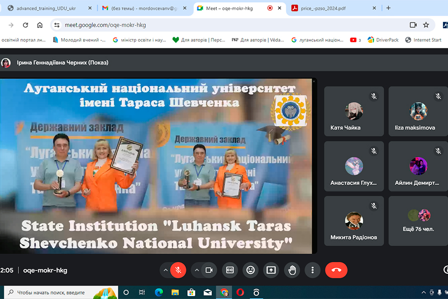
Task: Select the Микита Радіонов participant tile
Action: pyautogui.click(x=354, y=221)
